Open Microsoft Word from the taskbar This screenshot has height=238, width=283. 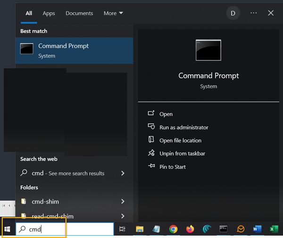[x=257, y=229]
